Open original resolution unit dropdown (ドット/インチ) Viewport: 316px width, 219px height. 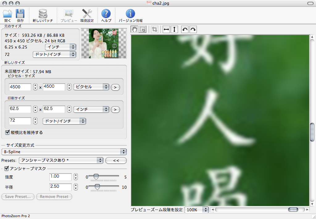click(x=54, y=54)
